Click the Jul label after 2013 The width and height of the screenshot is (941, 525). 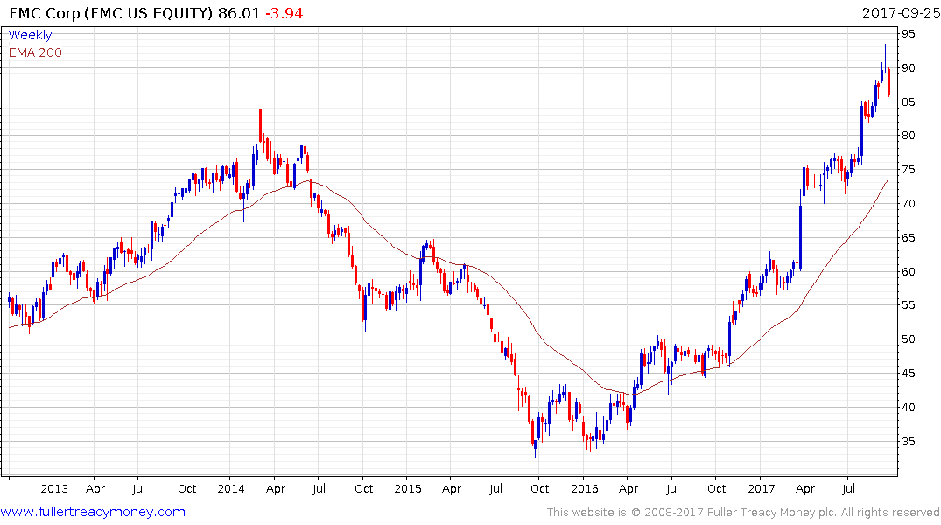tap(138, 488)
